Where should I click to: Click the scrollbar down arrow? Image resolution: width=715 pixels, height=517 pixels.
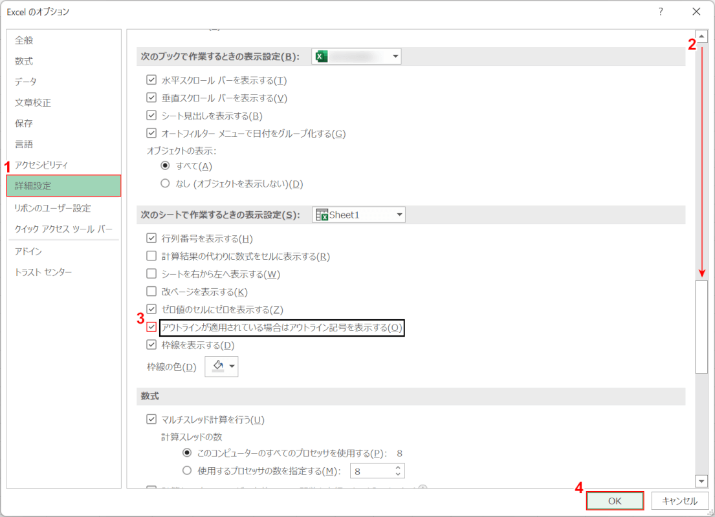click(x=701, y=481)
